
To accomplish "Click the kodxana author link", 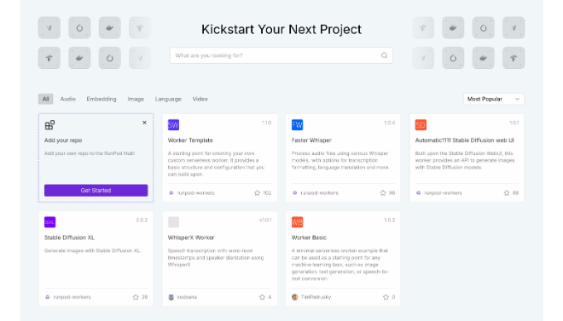I will [x=187, y=297].
